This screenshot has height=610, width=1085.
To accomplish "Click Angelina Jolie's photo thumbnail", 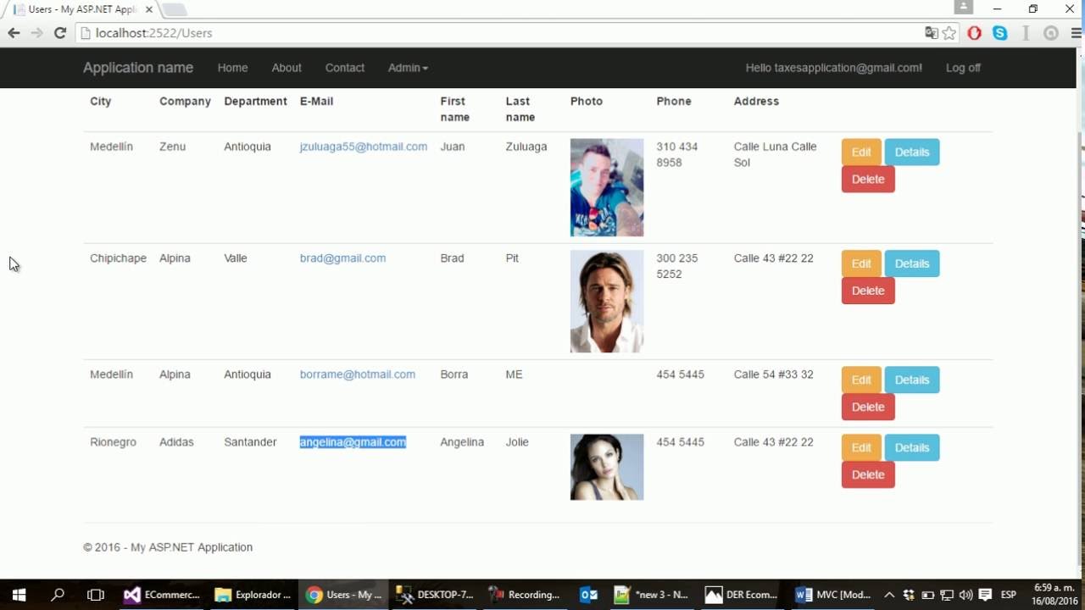I will (607, 467).
